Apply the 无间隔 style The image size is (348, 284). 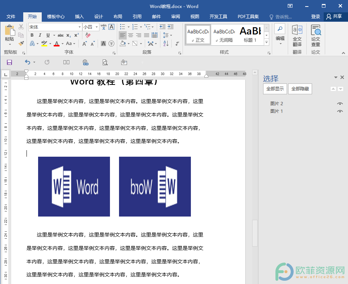224,35
